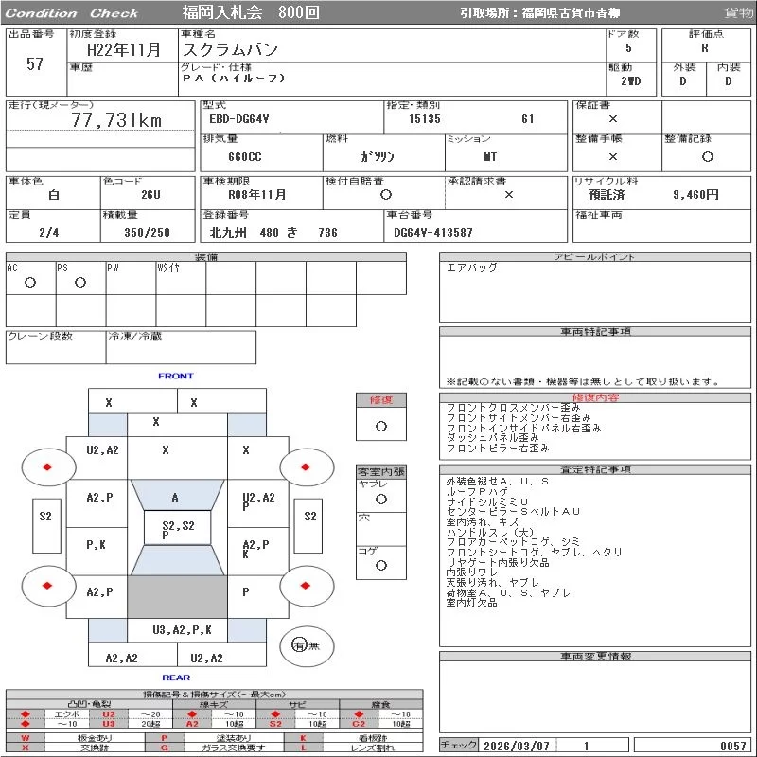Toggle the ヤブレ interior tear circle

coord(381,498)
